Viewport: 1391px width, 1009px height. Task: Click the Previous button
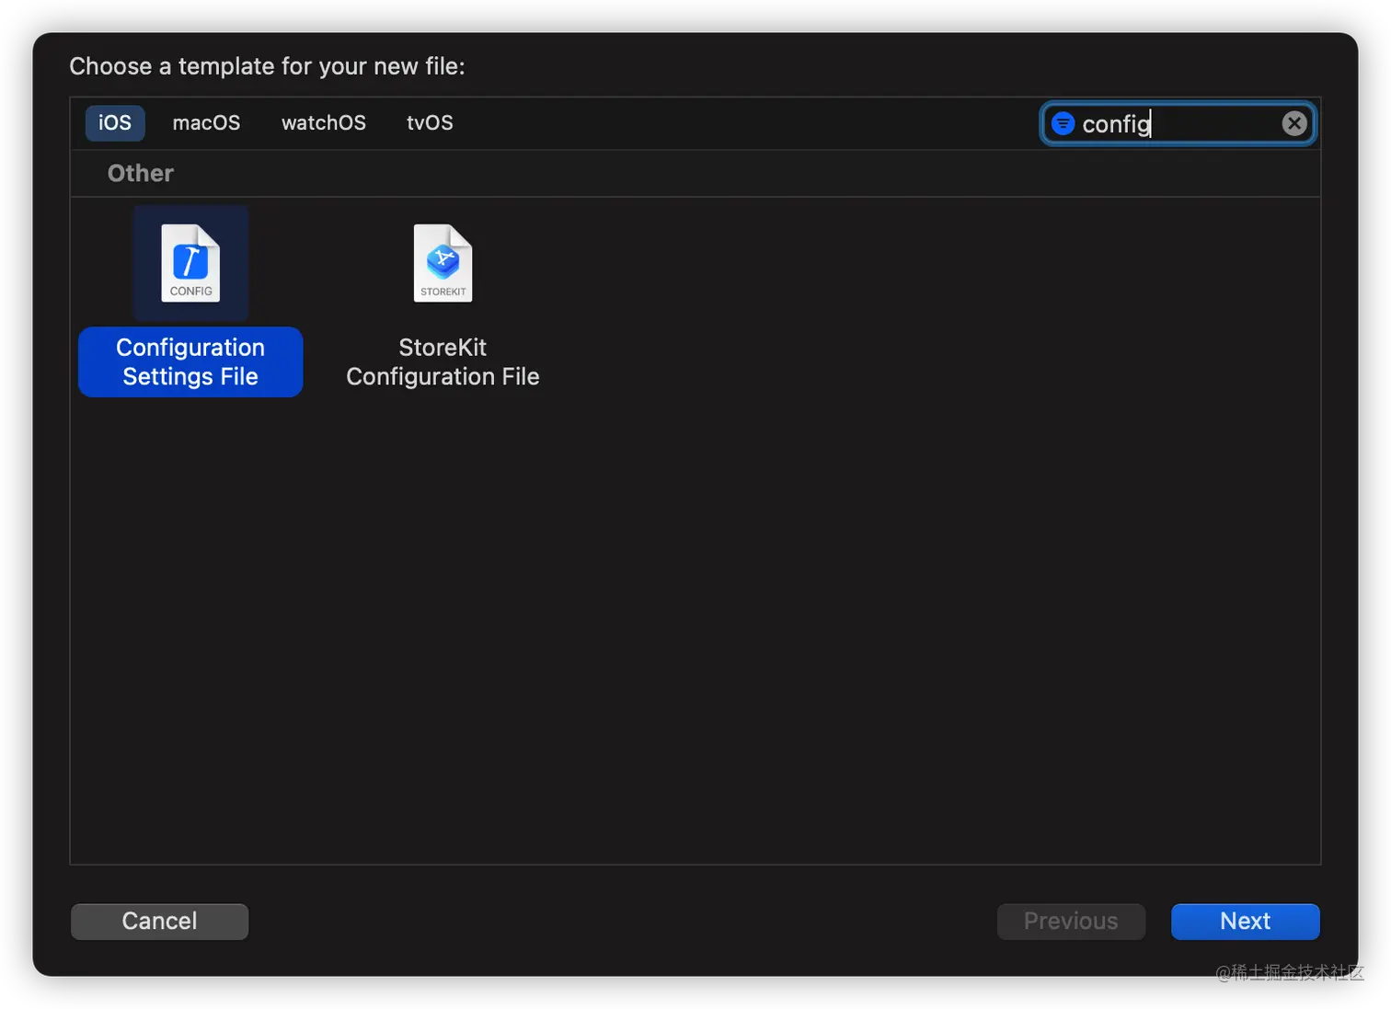(1071, 922)
